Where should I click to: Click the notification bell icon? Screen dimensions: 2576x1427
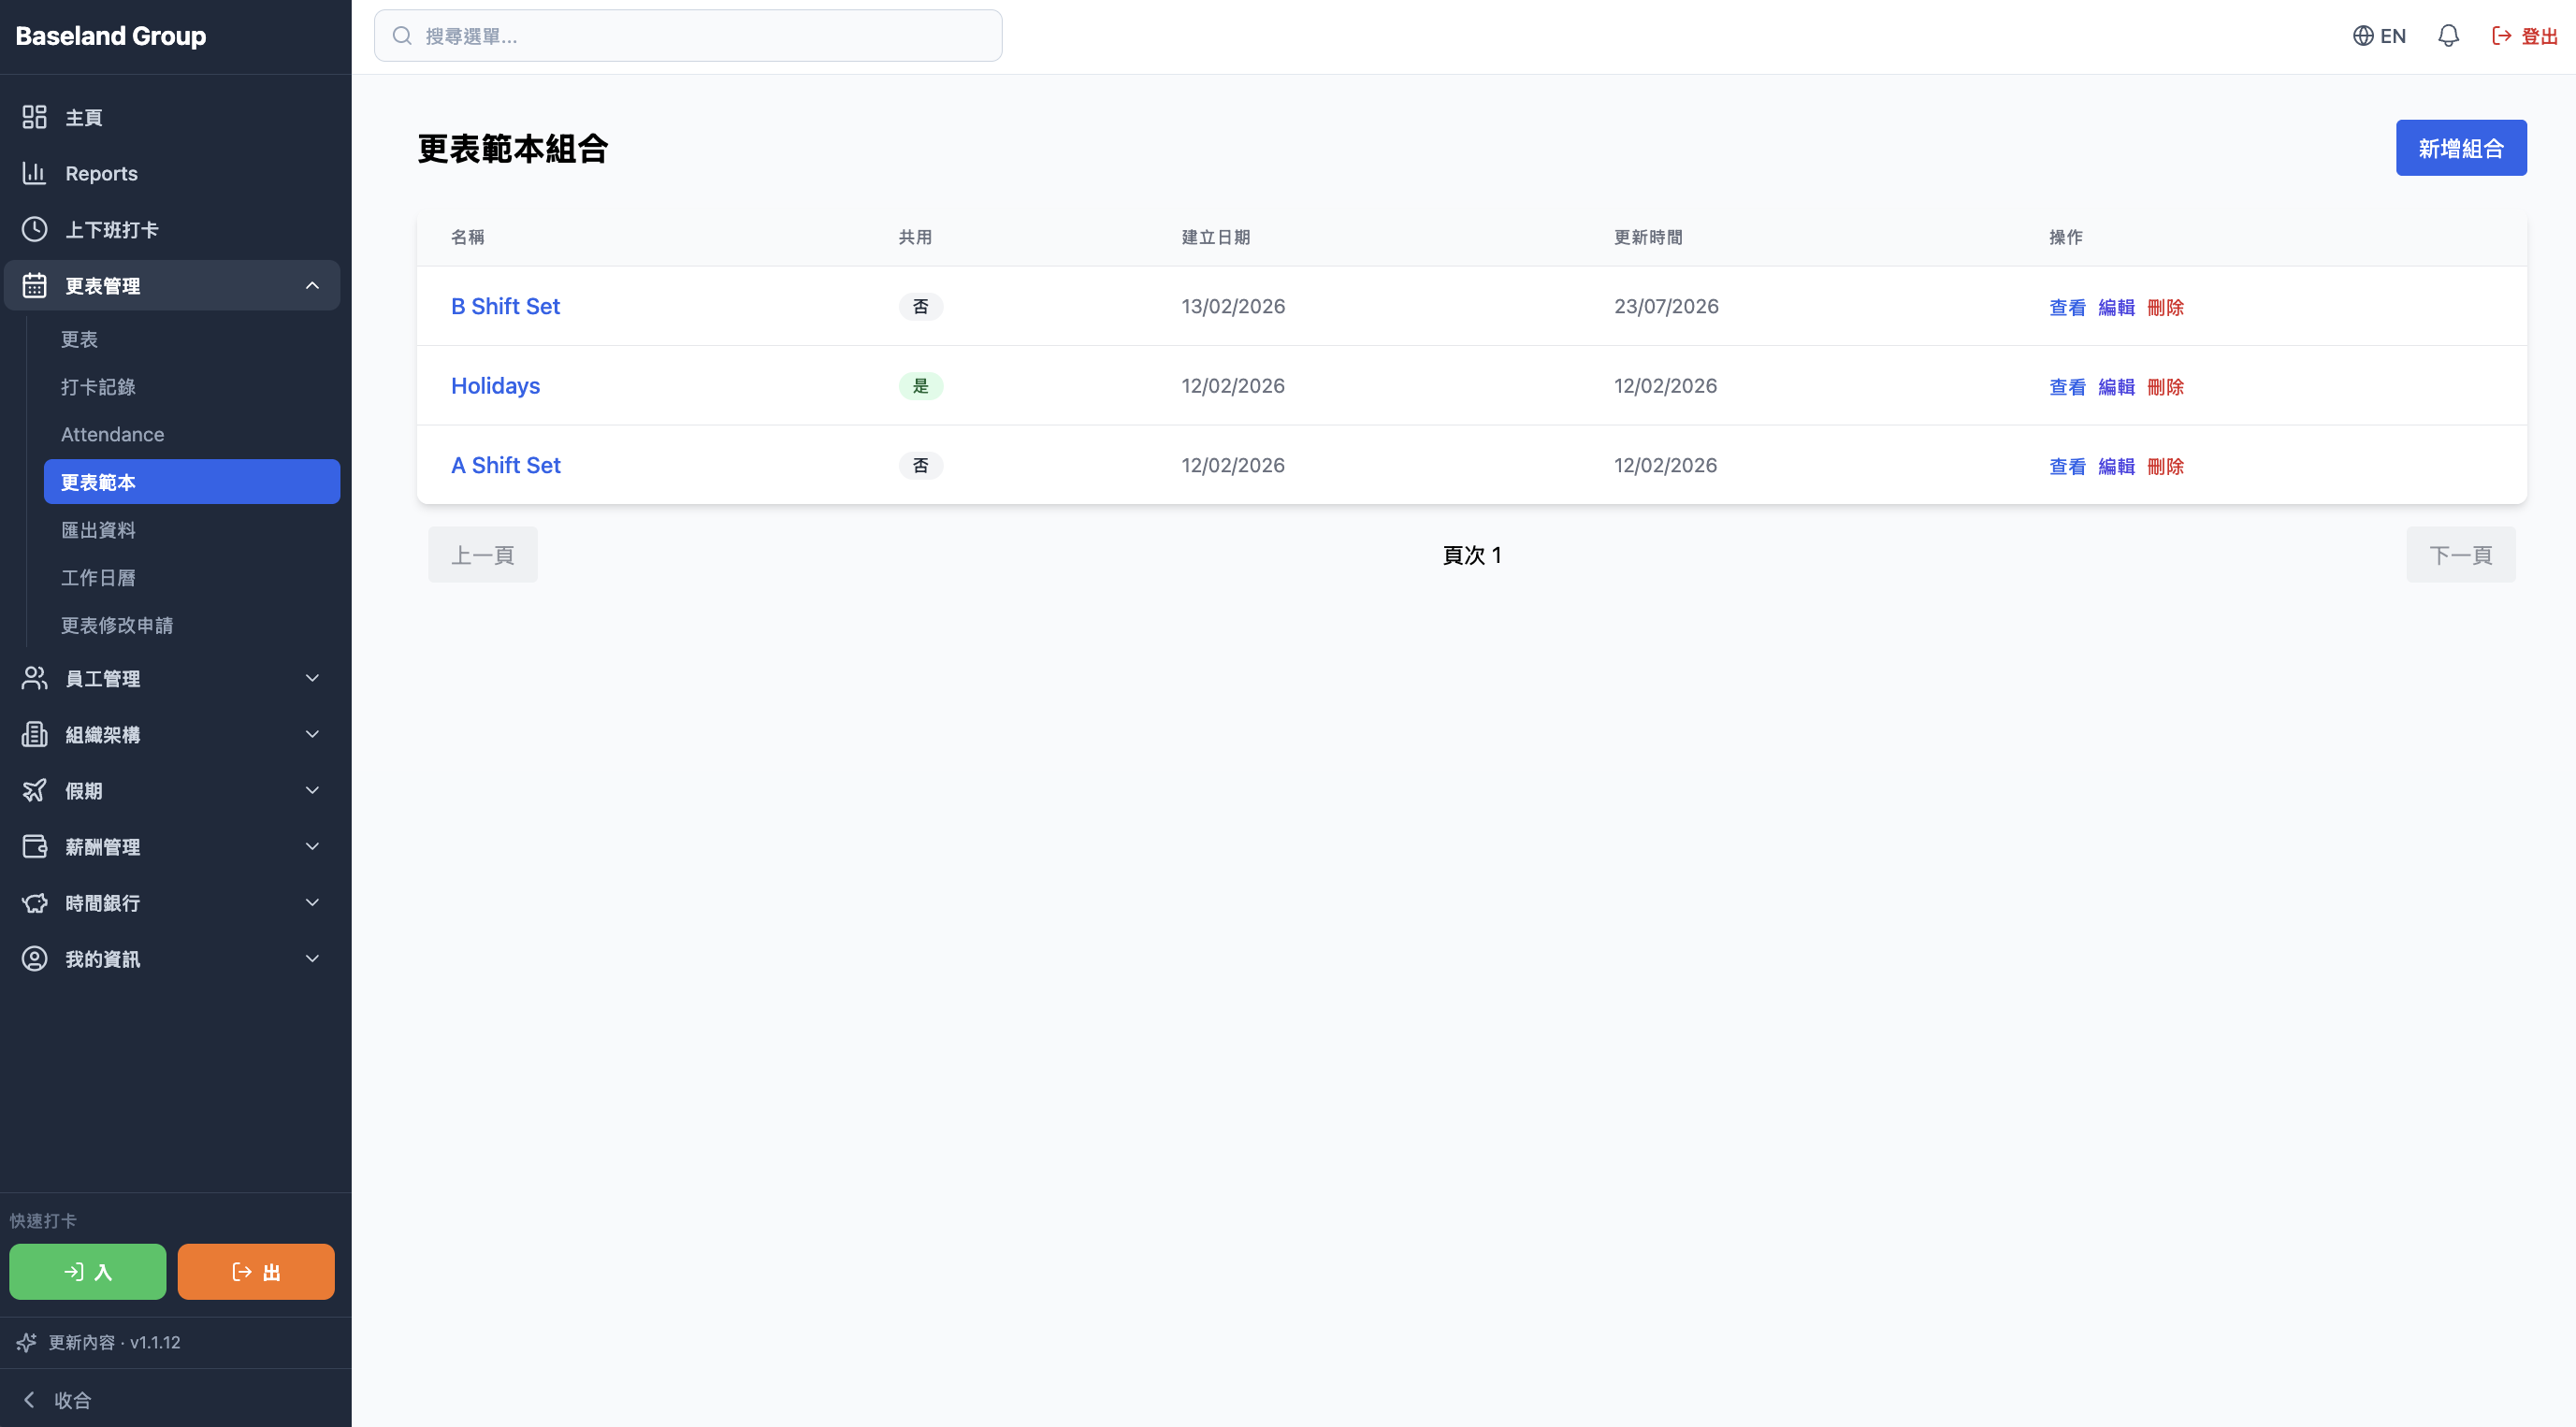2448,36
